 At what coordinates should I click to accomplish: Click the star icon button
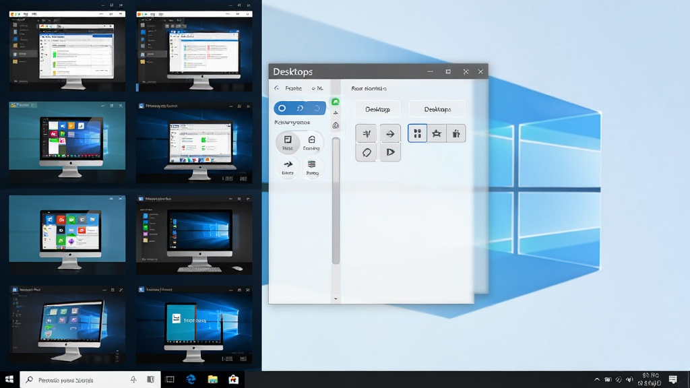(437, 133)
